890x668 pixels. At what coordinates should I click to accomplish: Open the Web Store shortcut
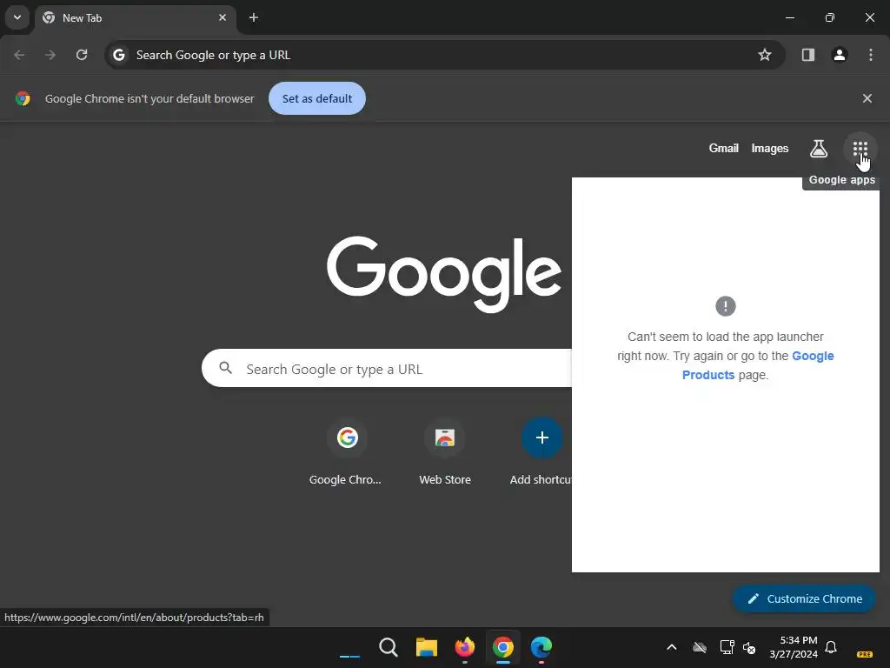click(444, 451)
